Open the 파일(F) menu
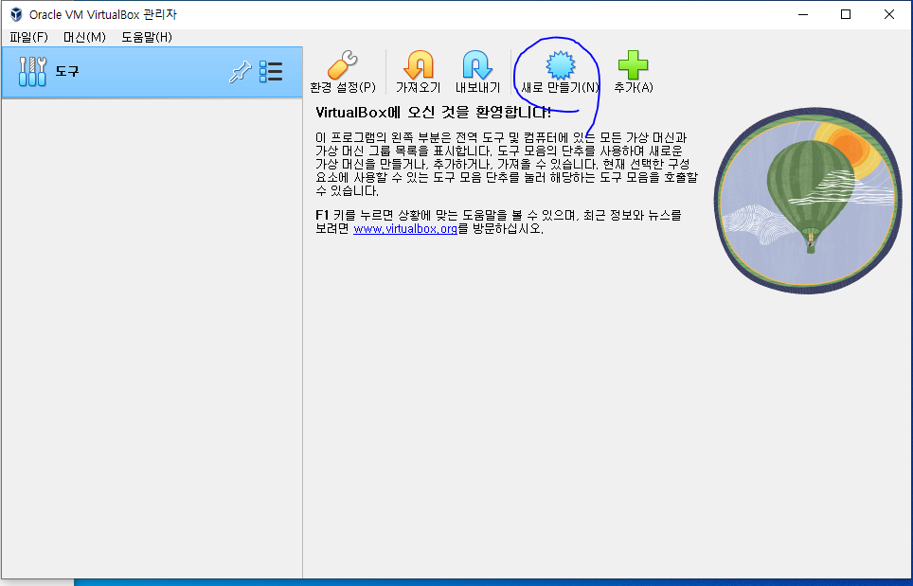 (x=28, y=37)
